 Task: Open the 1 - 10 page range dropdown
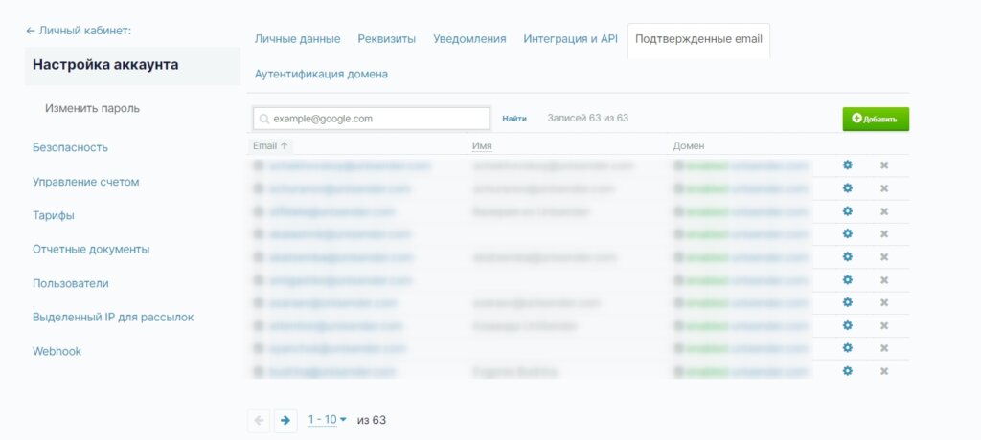pyautogui.click(x=327, y=419)
